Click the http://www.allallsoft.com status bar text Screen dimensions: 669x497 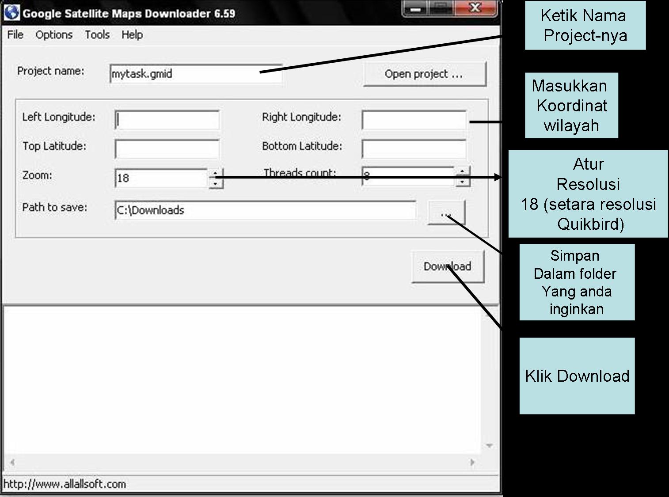coord(65,484)
